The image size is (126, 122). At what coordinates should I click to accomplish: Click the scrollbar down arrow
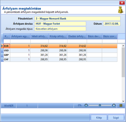[x=123, y=101]
